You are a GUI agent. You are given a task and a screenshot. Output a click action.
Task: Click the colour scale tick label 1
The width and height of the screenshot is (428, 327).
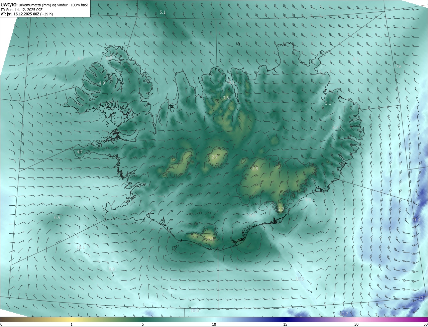pos(72,324)
